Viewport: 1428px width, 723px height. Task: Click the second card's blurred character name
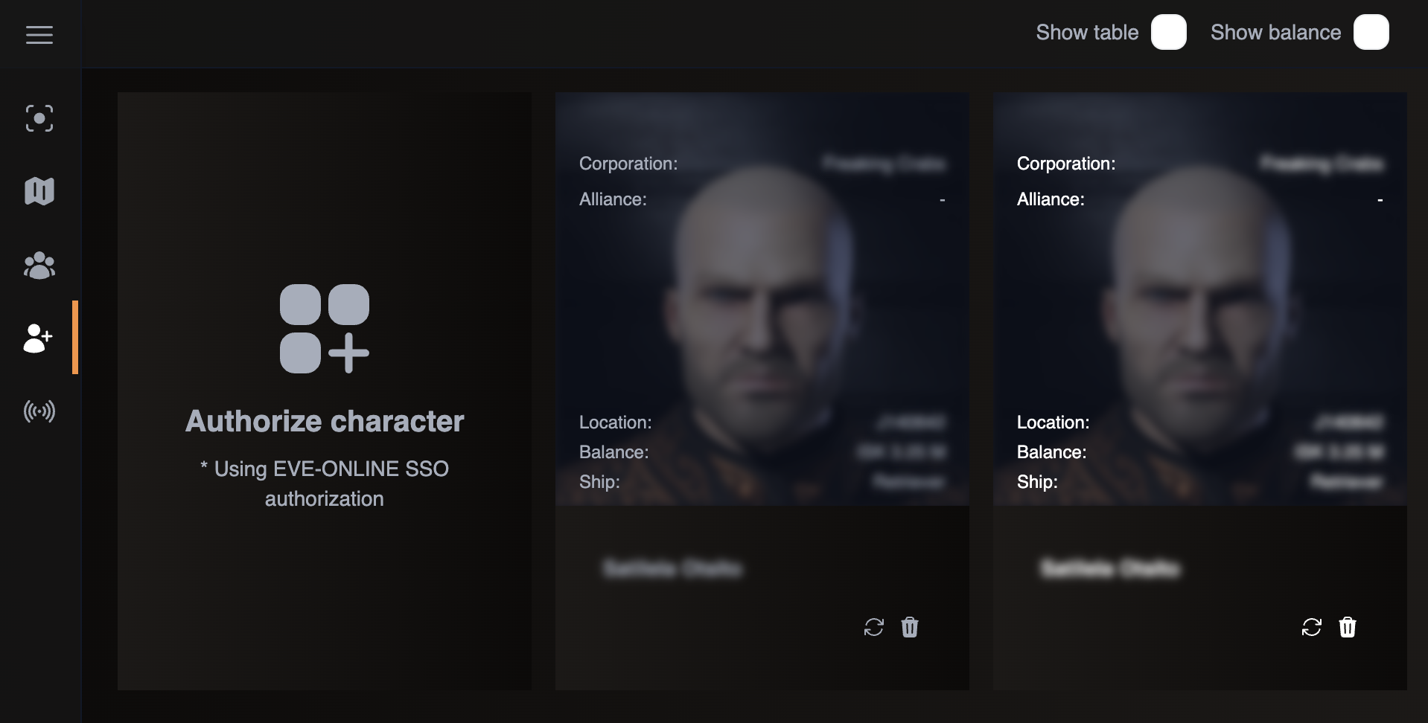pos(1109,569)
